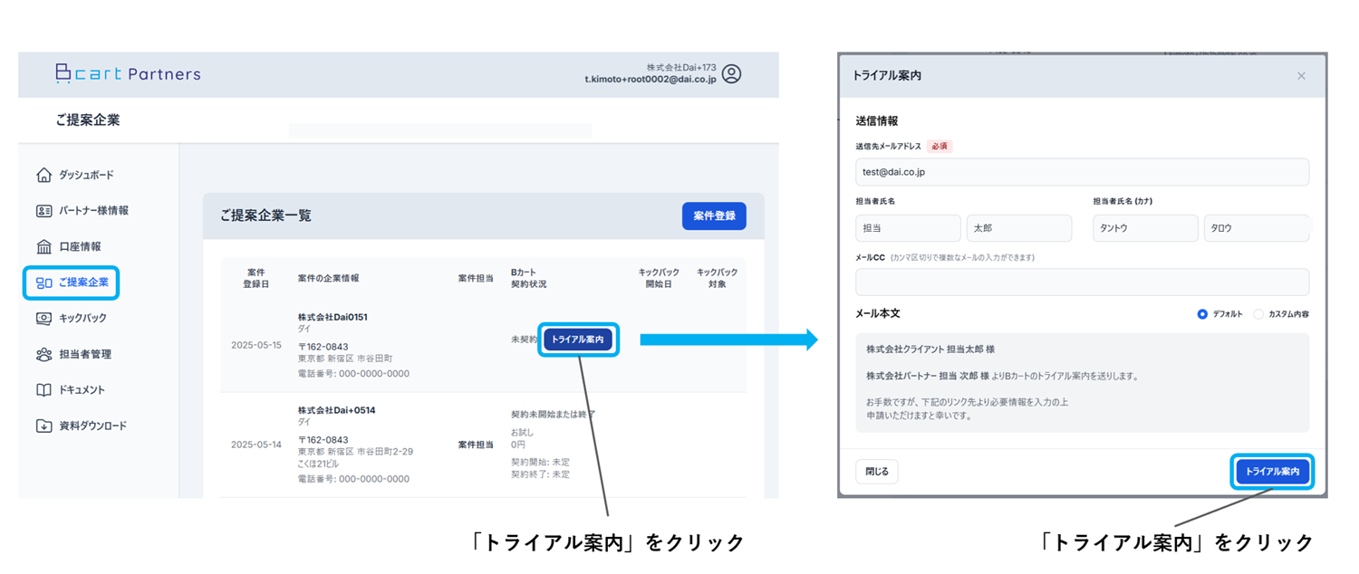Click the 案件登録日 column header
The width and height of the screenshot is (1359, 574).
(x=255, y=278)
